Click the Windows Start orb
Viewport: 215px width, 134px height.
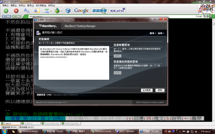tap(4, 131)
